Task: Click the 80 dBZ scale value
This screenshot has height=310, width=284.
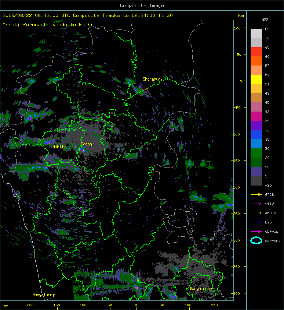Action: pyautogui.click(x=267, y=29)
